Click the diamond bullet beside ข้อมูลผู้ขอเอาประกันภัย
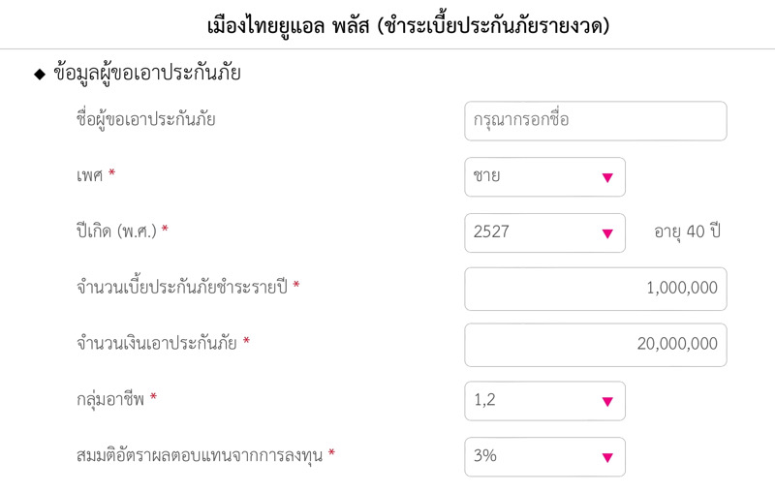This screenshot has width=775, height=493. (40, 75)
